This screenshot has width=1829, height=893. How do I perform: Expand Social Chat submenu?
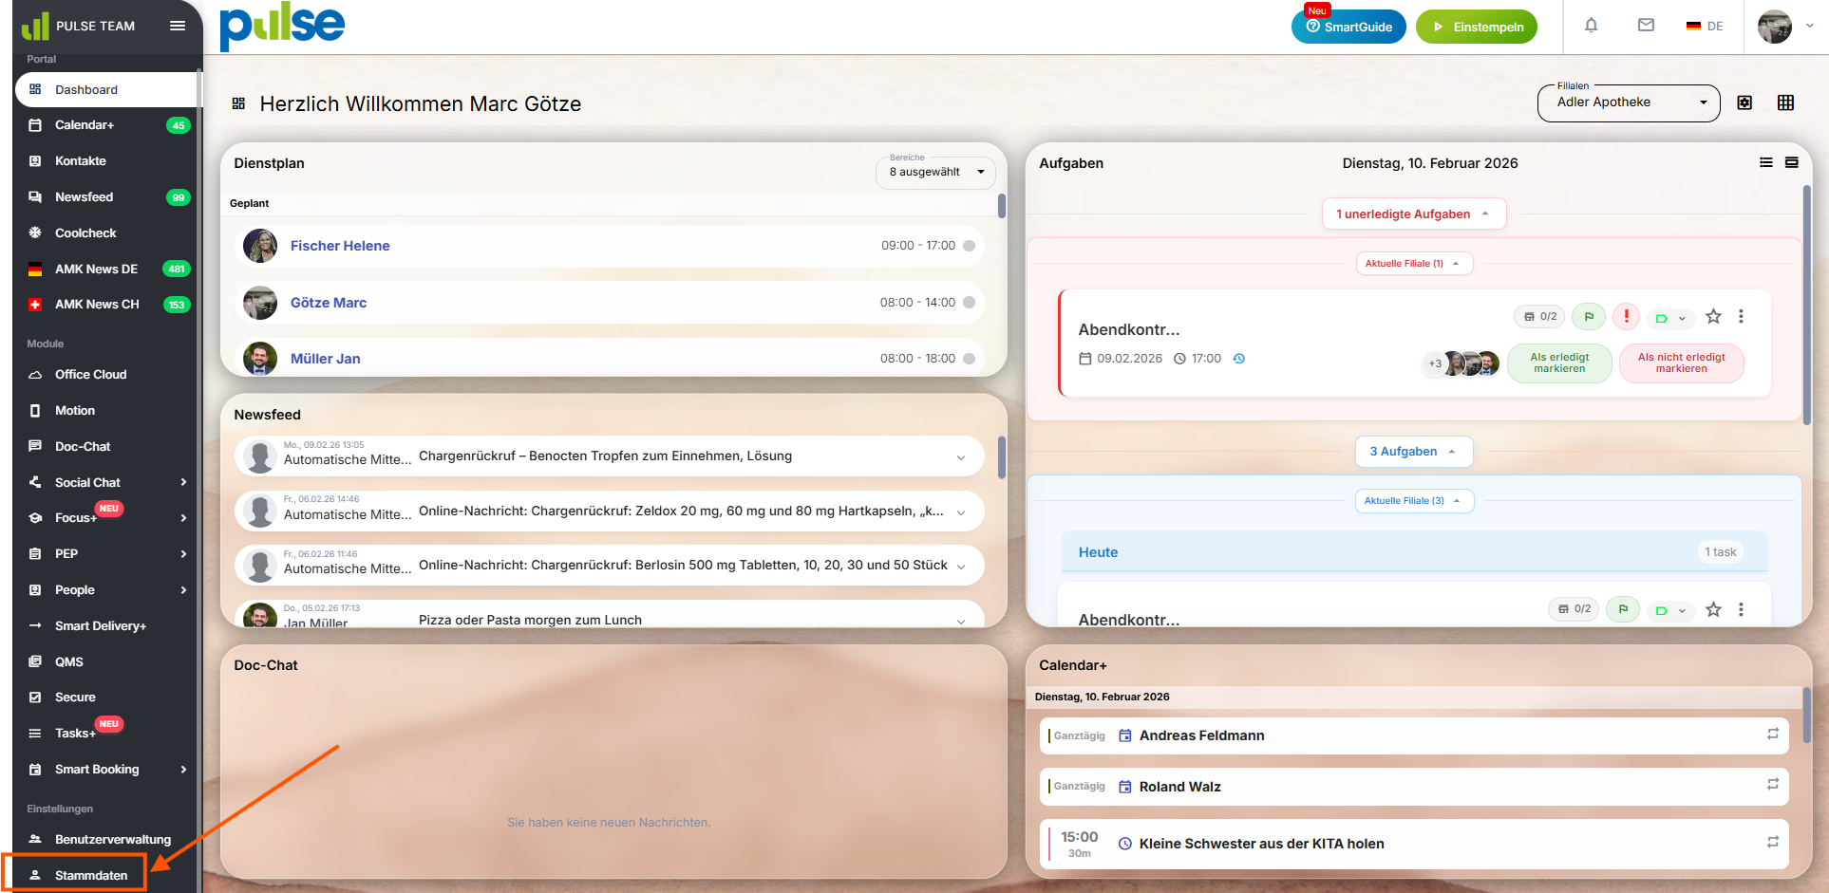pyautogui.click(x=183, y=483)
